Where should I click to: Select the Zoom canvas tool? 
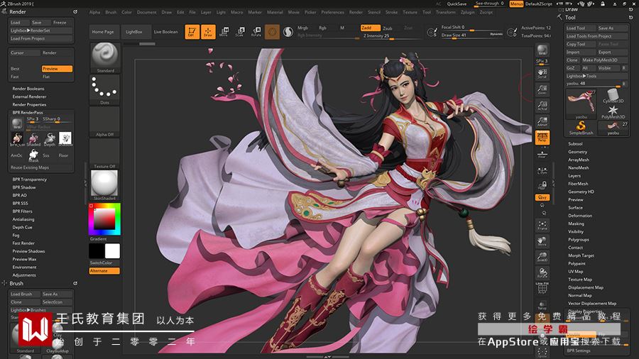coord(542,89)
